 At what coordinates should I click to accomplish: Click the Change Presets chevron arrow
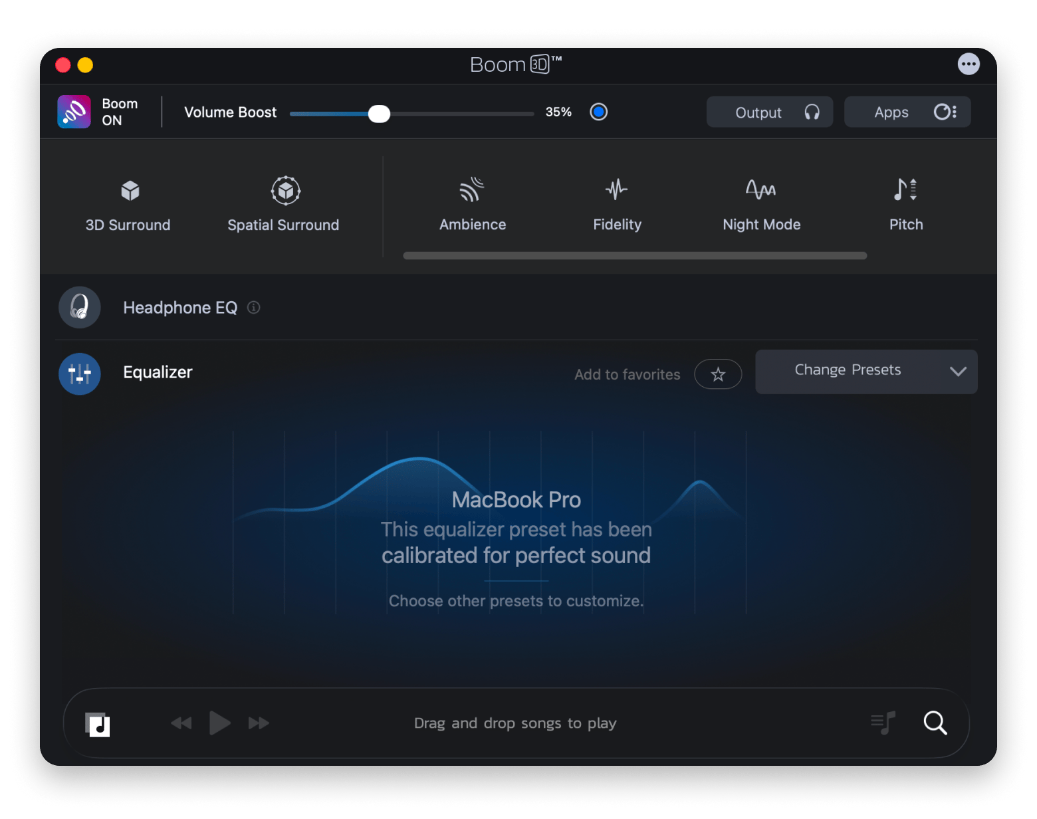pyautogui.click(x=958, y=372)
